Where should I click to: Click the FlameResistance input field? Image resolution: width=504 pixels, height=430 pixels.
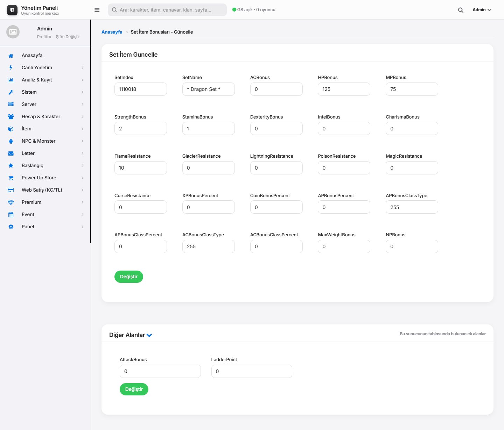point(141,168)
